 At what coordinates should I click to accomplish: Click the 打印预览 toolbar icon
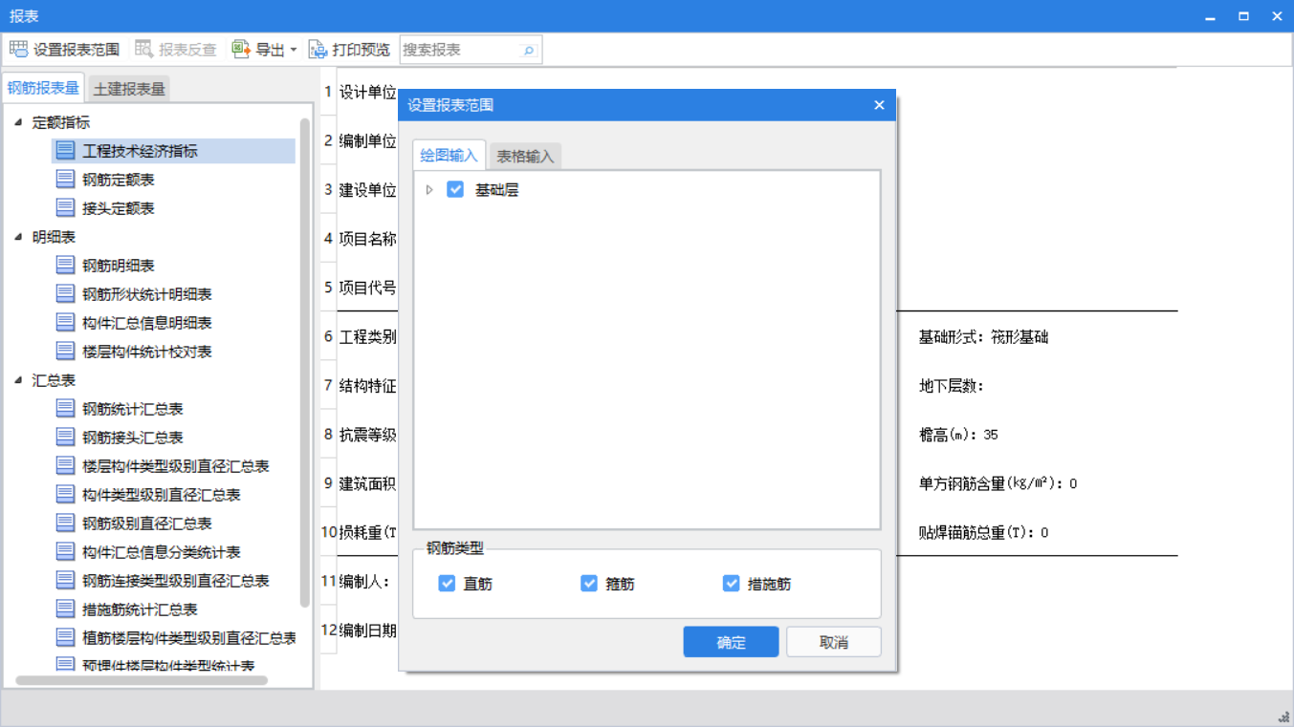[318, 50]
